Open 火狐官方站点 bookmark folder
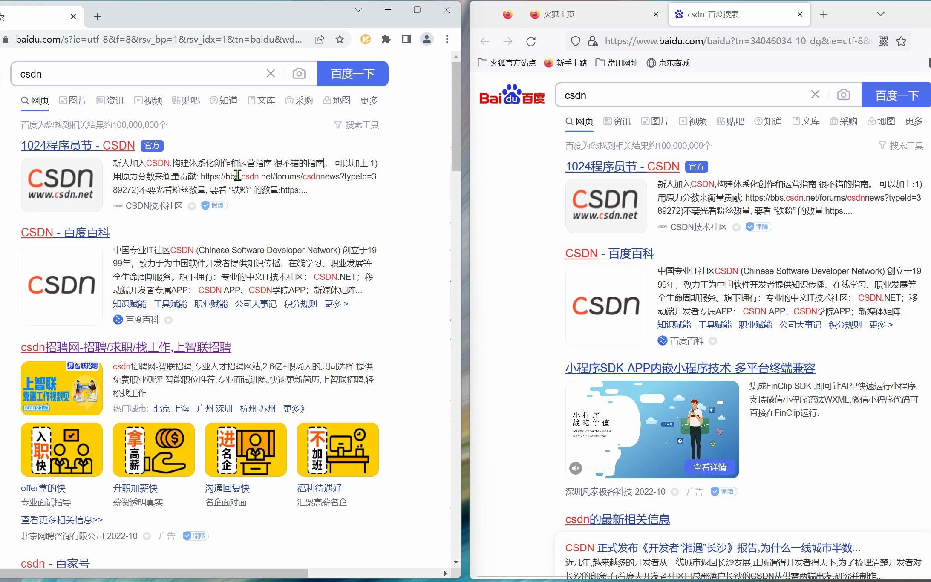The width and height of the screenshot is (931, 582). coord(507,63)
